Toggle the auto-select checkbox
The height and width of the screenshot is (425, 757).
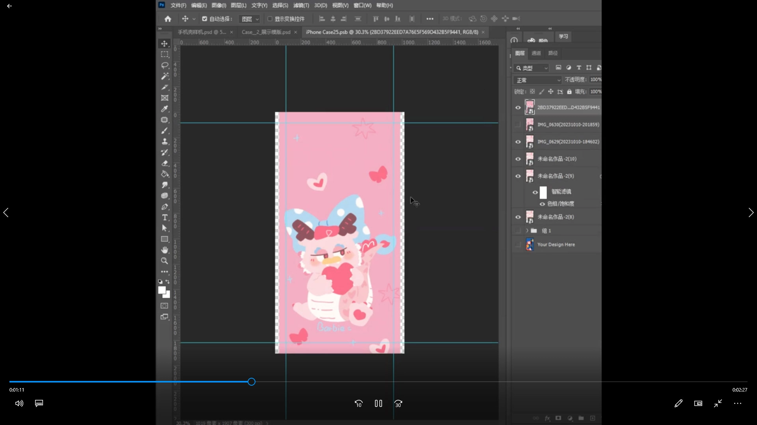(205, 18)
